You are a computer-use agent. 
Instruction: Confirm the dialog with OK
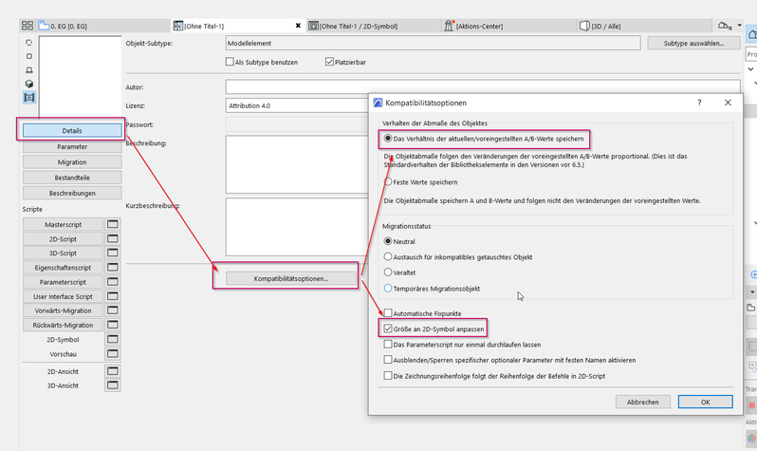[x=706, y=402]
